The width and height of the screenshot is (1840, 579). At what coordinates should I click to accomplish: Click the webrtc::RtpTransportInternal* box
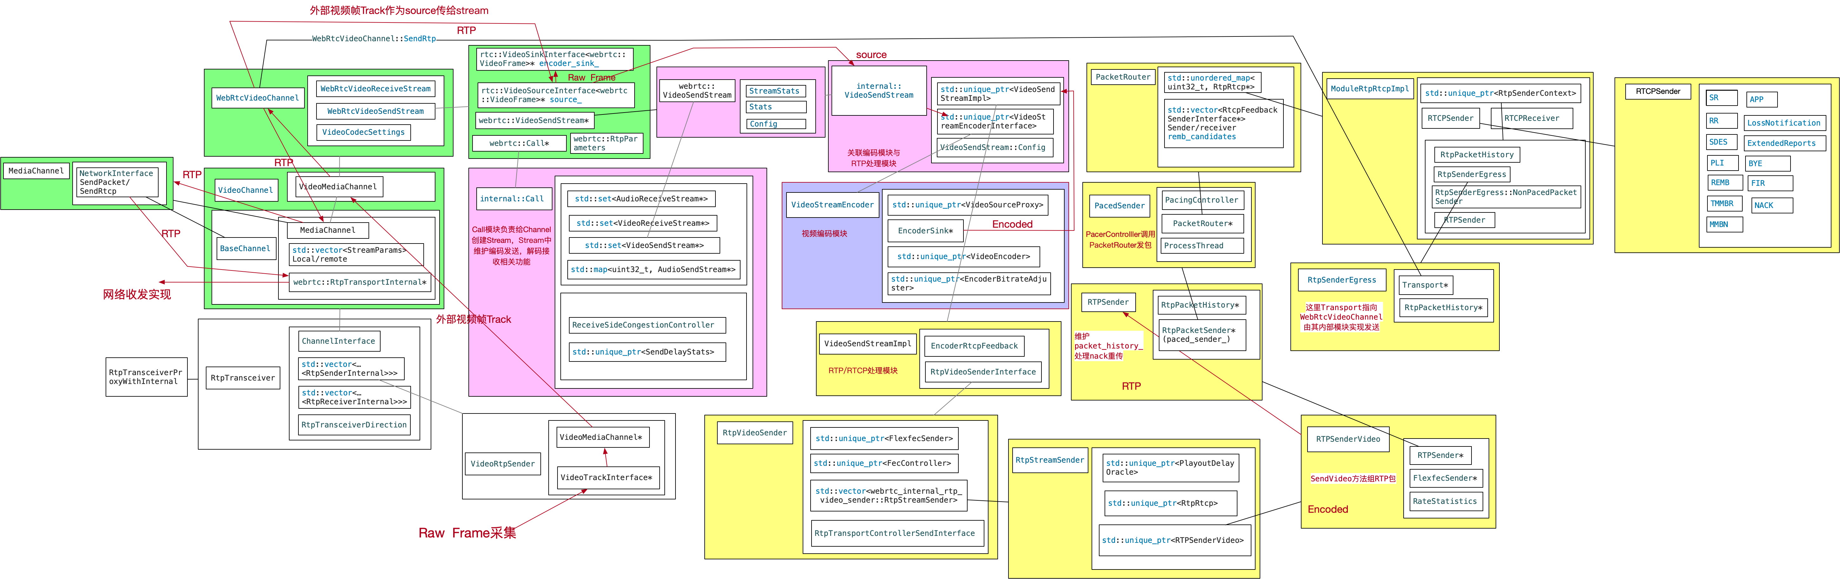(x=361, y=282)
